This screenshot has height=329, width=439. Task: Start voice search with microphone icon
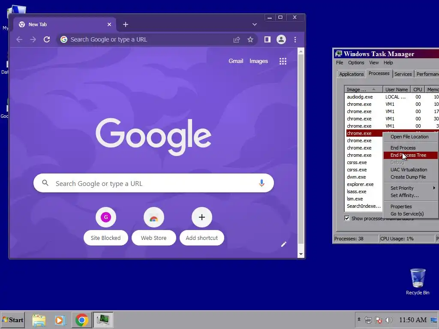click(262, 183)
